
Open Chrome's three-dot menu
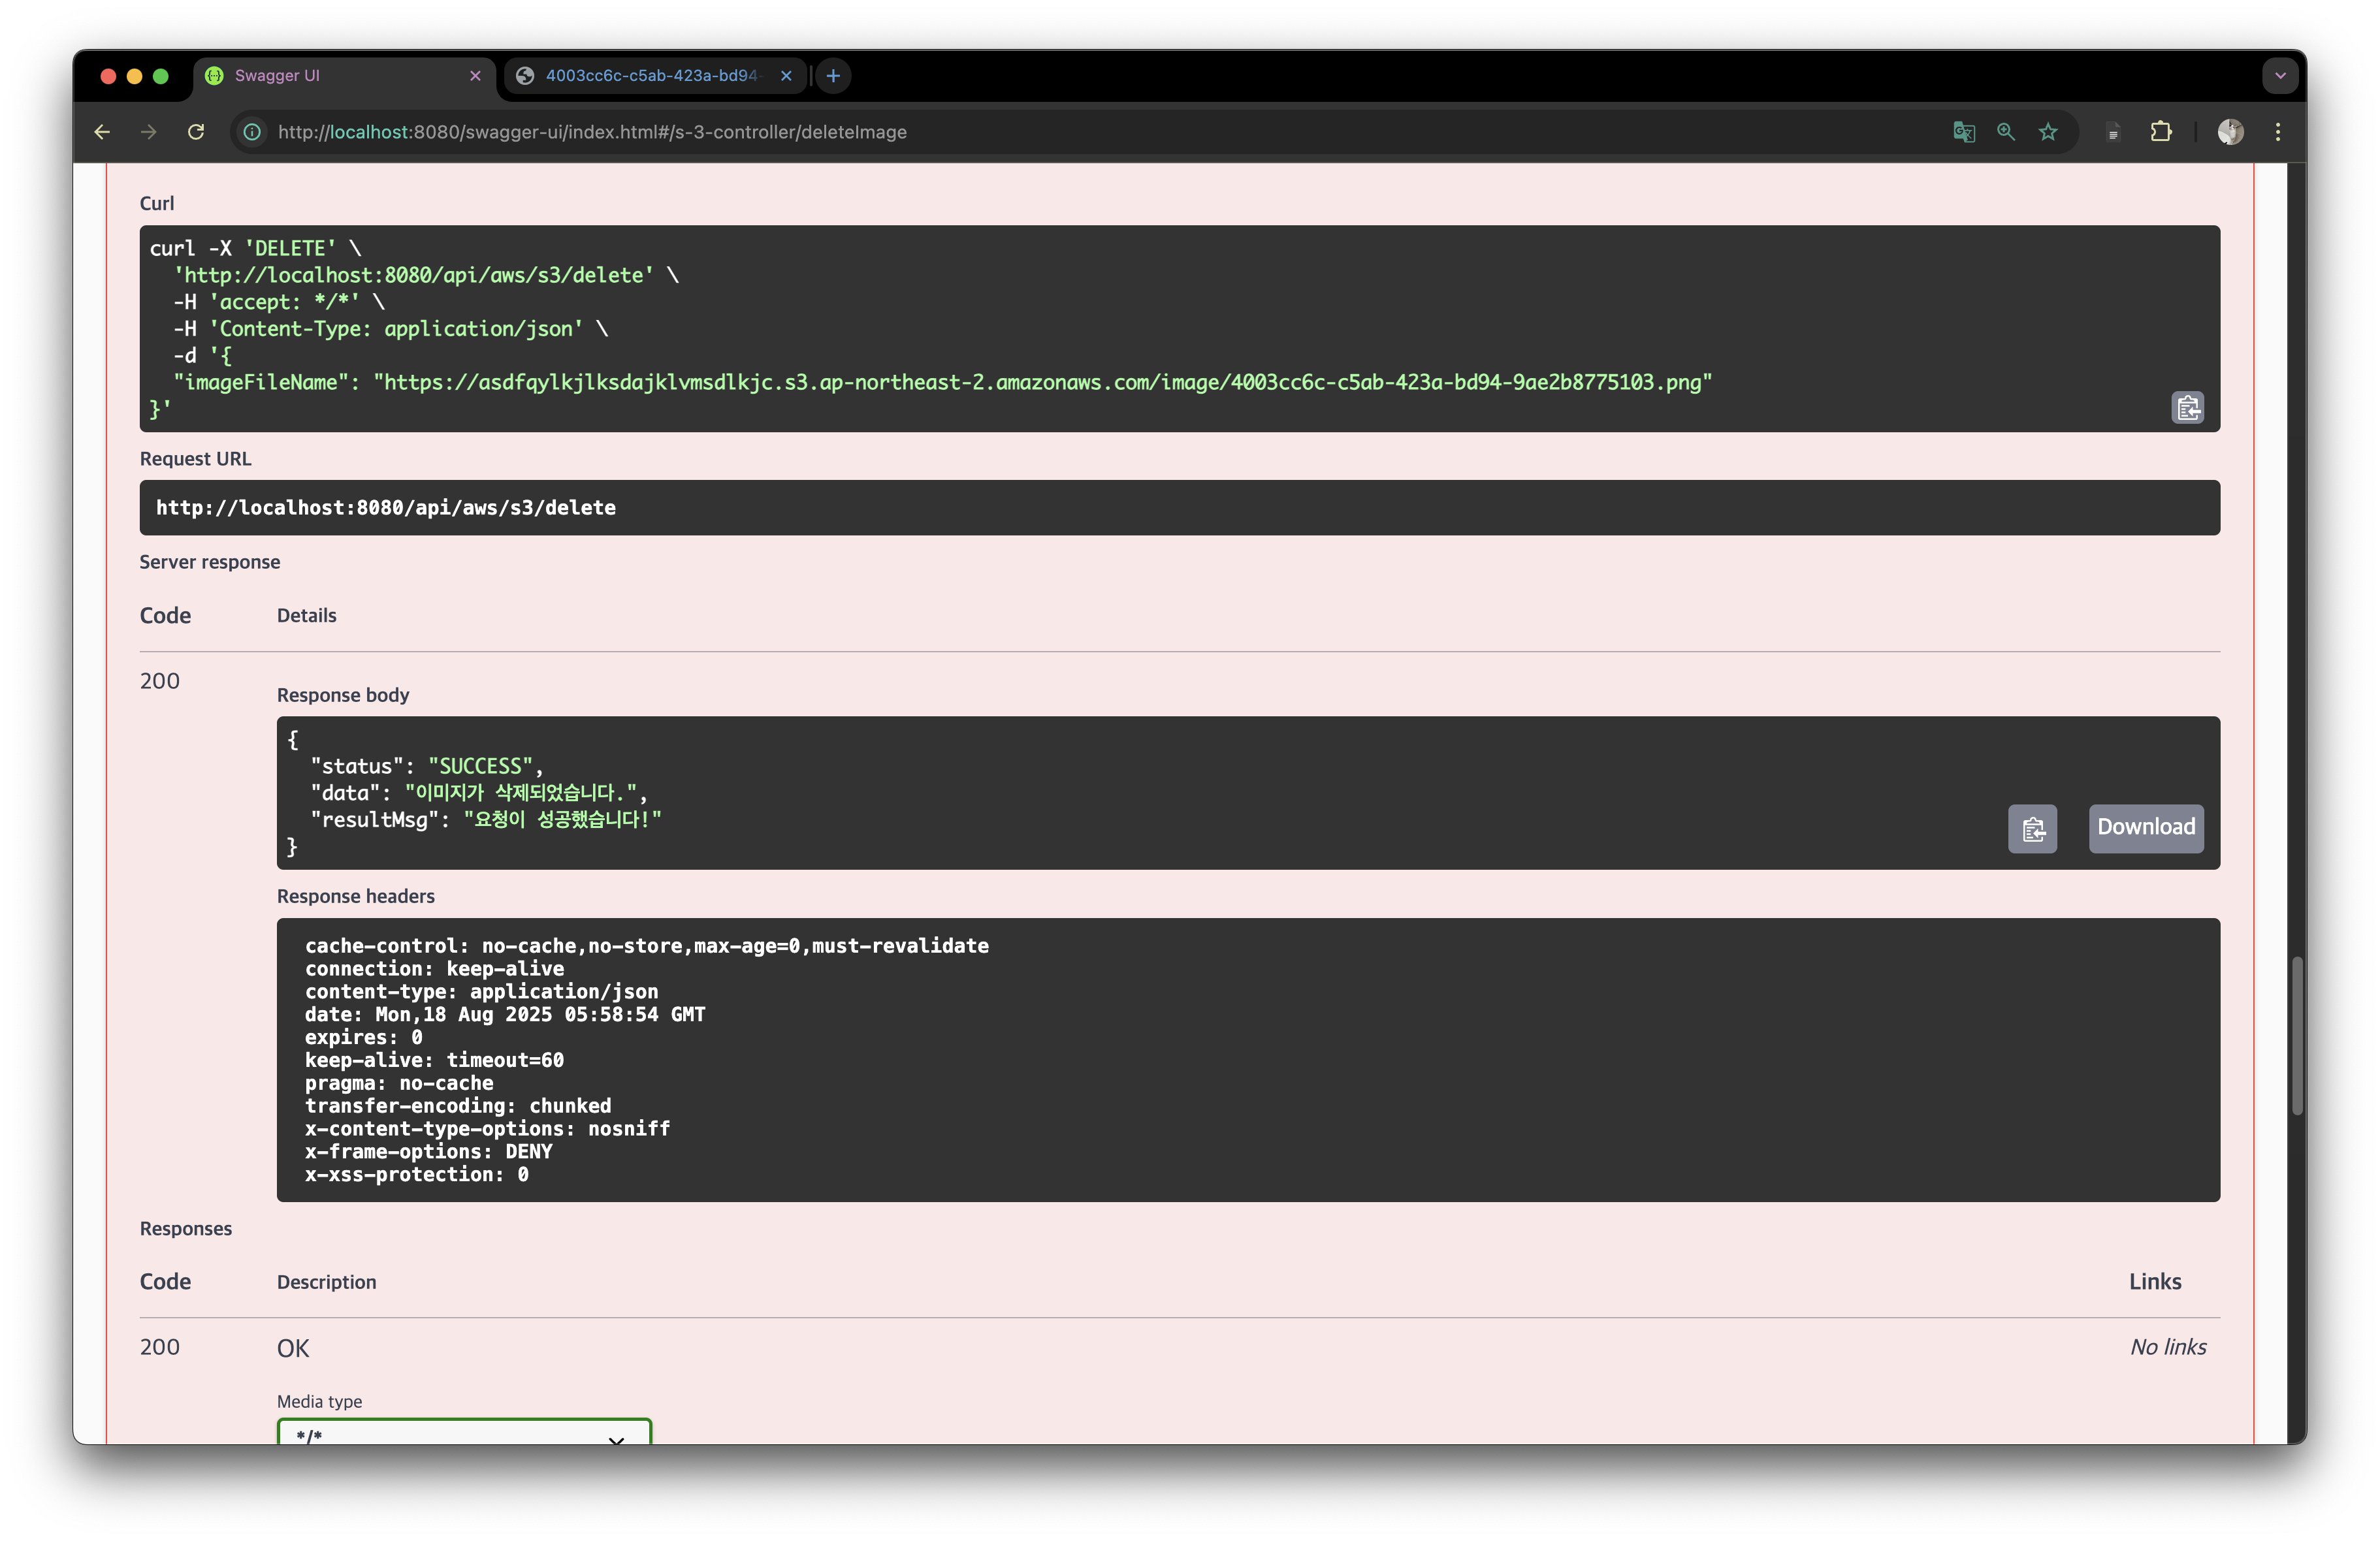2277,132
